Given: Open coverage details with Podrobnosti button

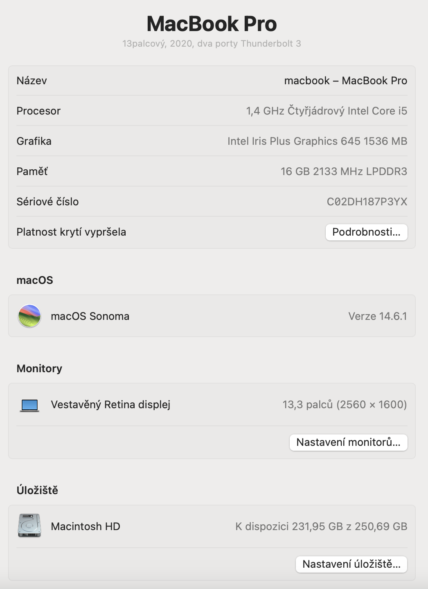Looking at the screenshot, I should click(x=366, y=232).
